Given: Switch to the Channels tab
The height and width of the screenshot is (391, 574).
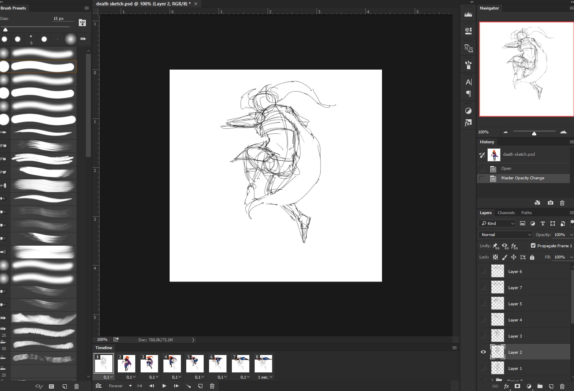Looking at the screenshot, I should click(x=506, y=212).
